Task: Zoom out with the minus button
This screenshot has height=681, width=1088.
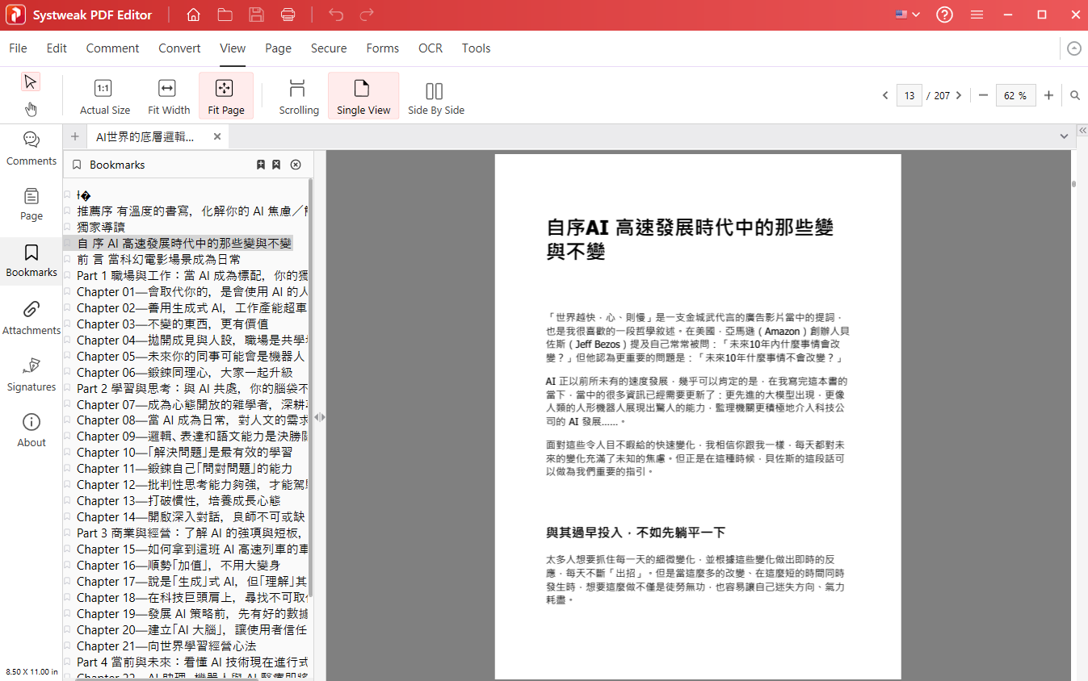Action: pyautogui.click(x=983, y=95)
